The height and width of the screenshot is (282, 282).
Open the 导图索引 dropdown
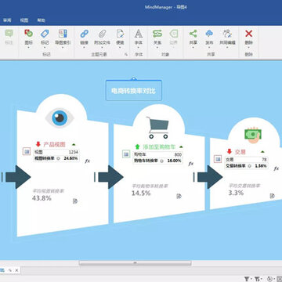click(63, 48)
